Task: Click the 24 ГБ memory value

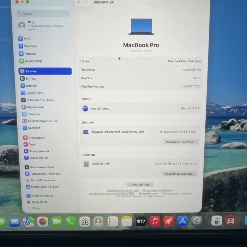Action: pos(197,78)
